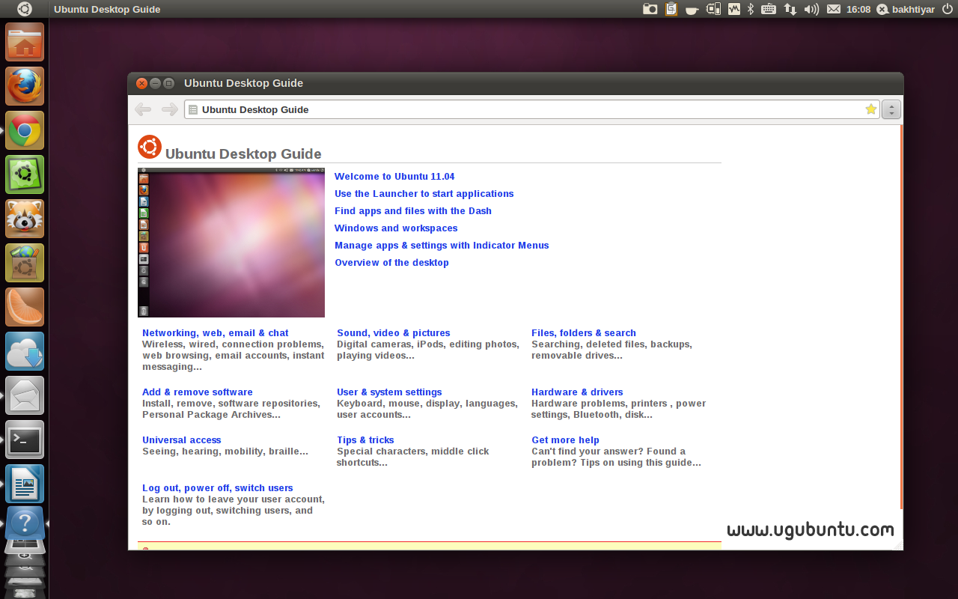The width and height of the screenshot is (958, 599).
Task: Open User & system settings topic
Action: click(x=389, y=392)
